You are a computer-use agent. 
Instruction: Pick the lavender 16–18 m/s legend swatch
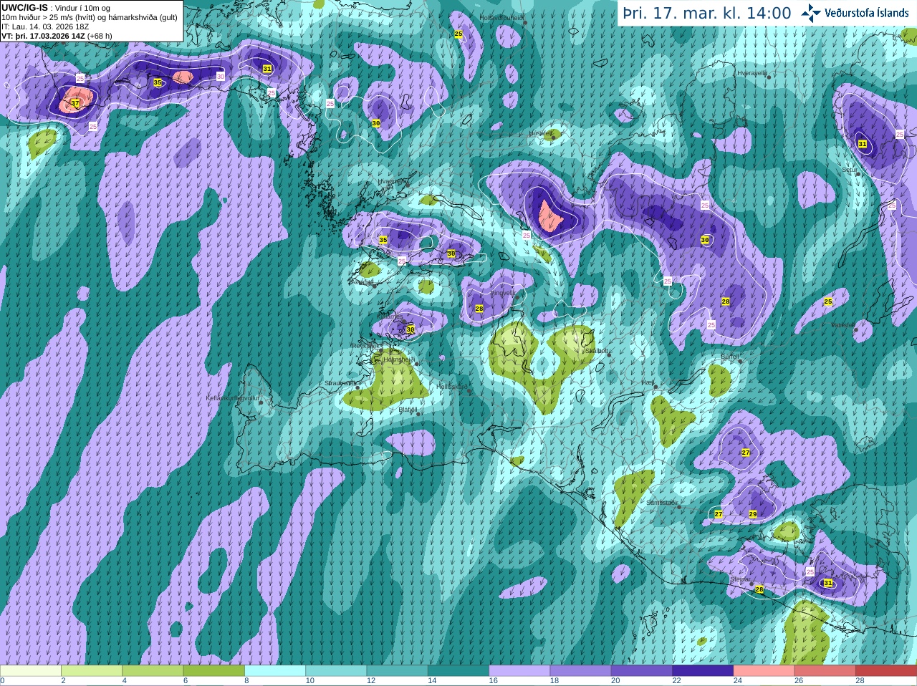pos(519,671)
